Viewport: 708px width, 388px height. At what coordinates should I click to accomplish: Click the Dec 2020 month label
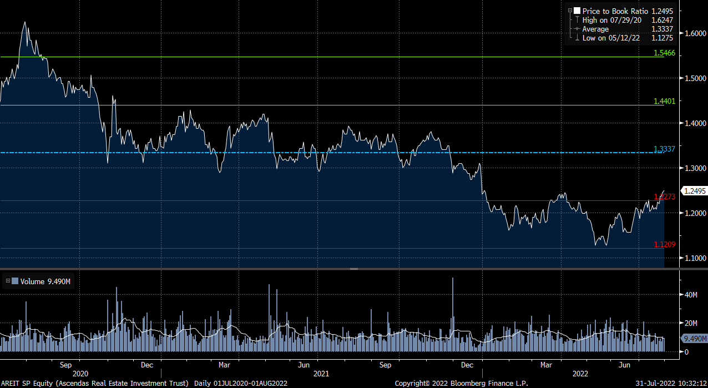click(147, 365)
